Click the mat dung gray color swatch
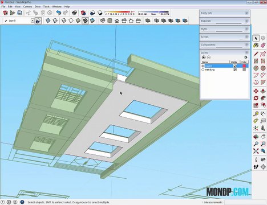The width and height of the screenshot is (267, 205). pyautogui.click(x=244, y=69)
